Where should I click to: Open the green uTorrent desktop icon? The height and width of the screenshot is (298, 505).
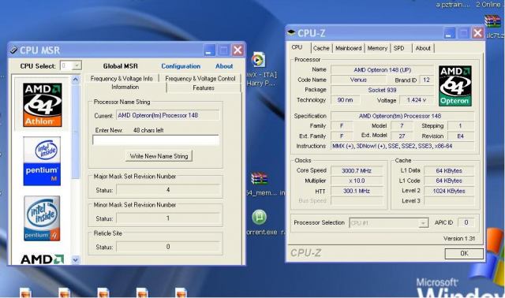pos(260,217)
